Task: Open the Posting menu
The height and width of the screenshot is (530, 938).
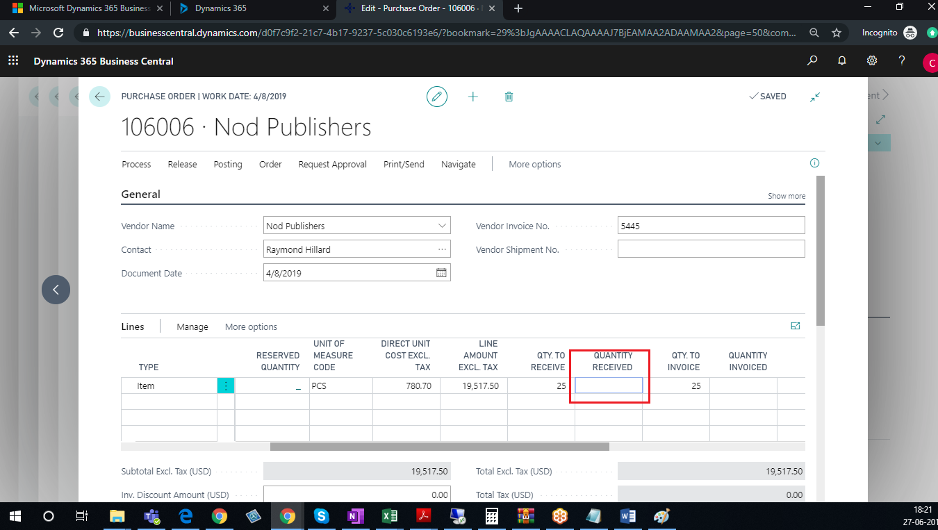Action: point(228,165)
